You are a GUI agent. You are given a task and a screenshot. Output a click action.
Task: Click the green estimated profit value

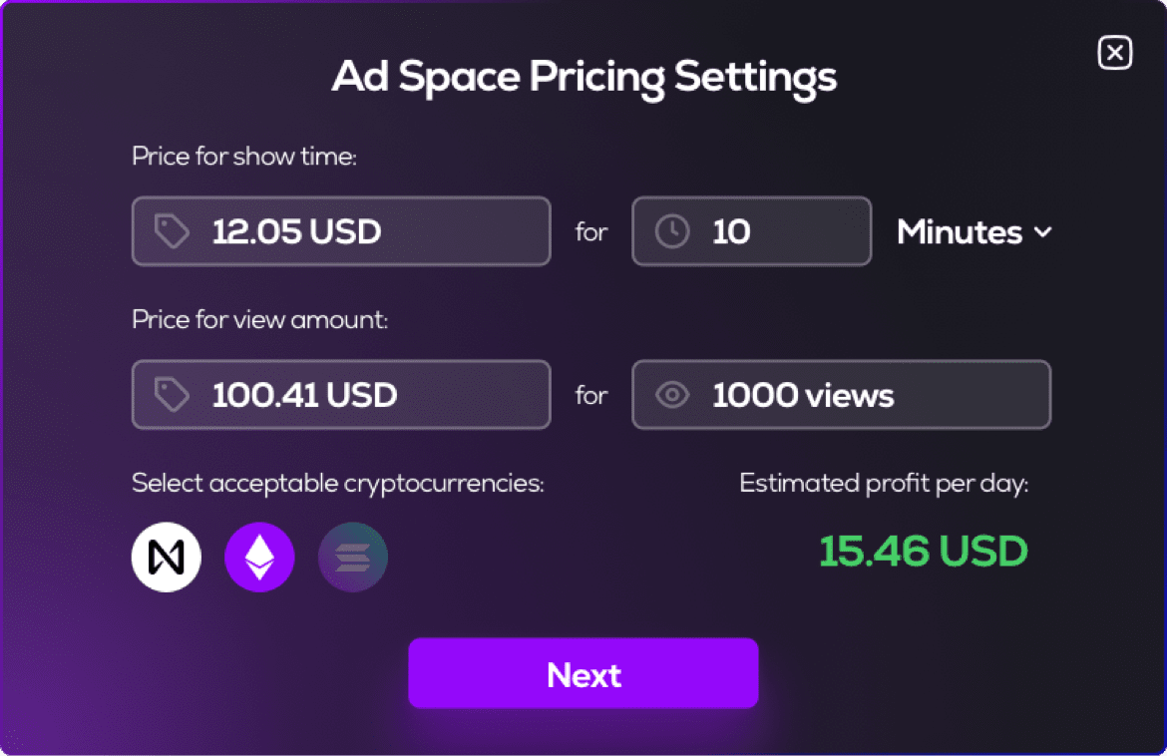[923, 552]
